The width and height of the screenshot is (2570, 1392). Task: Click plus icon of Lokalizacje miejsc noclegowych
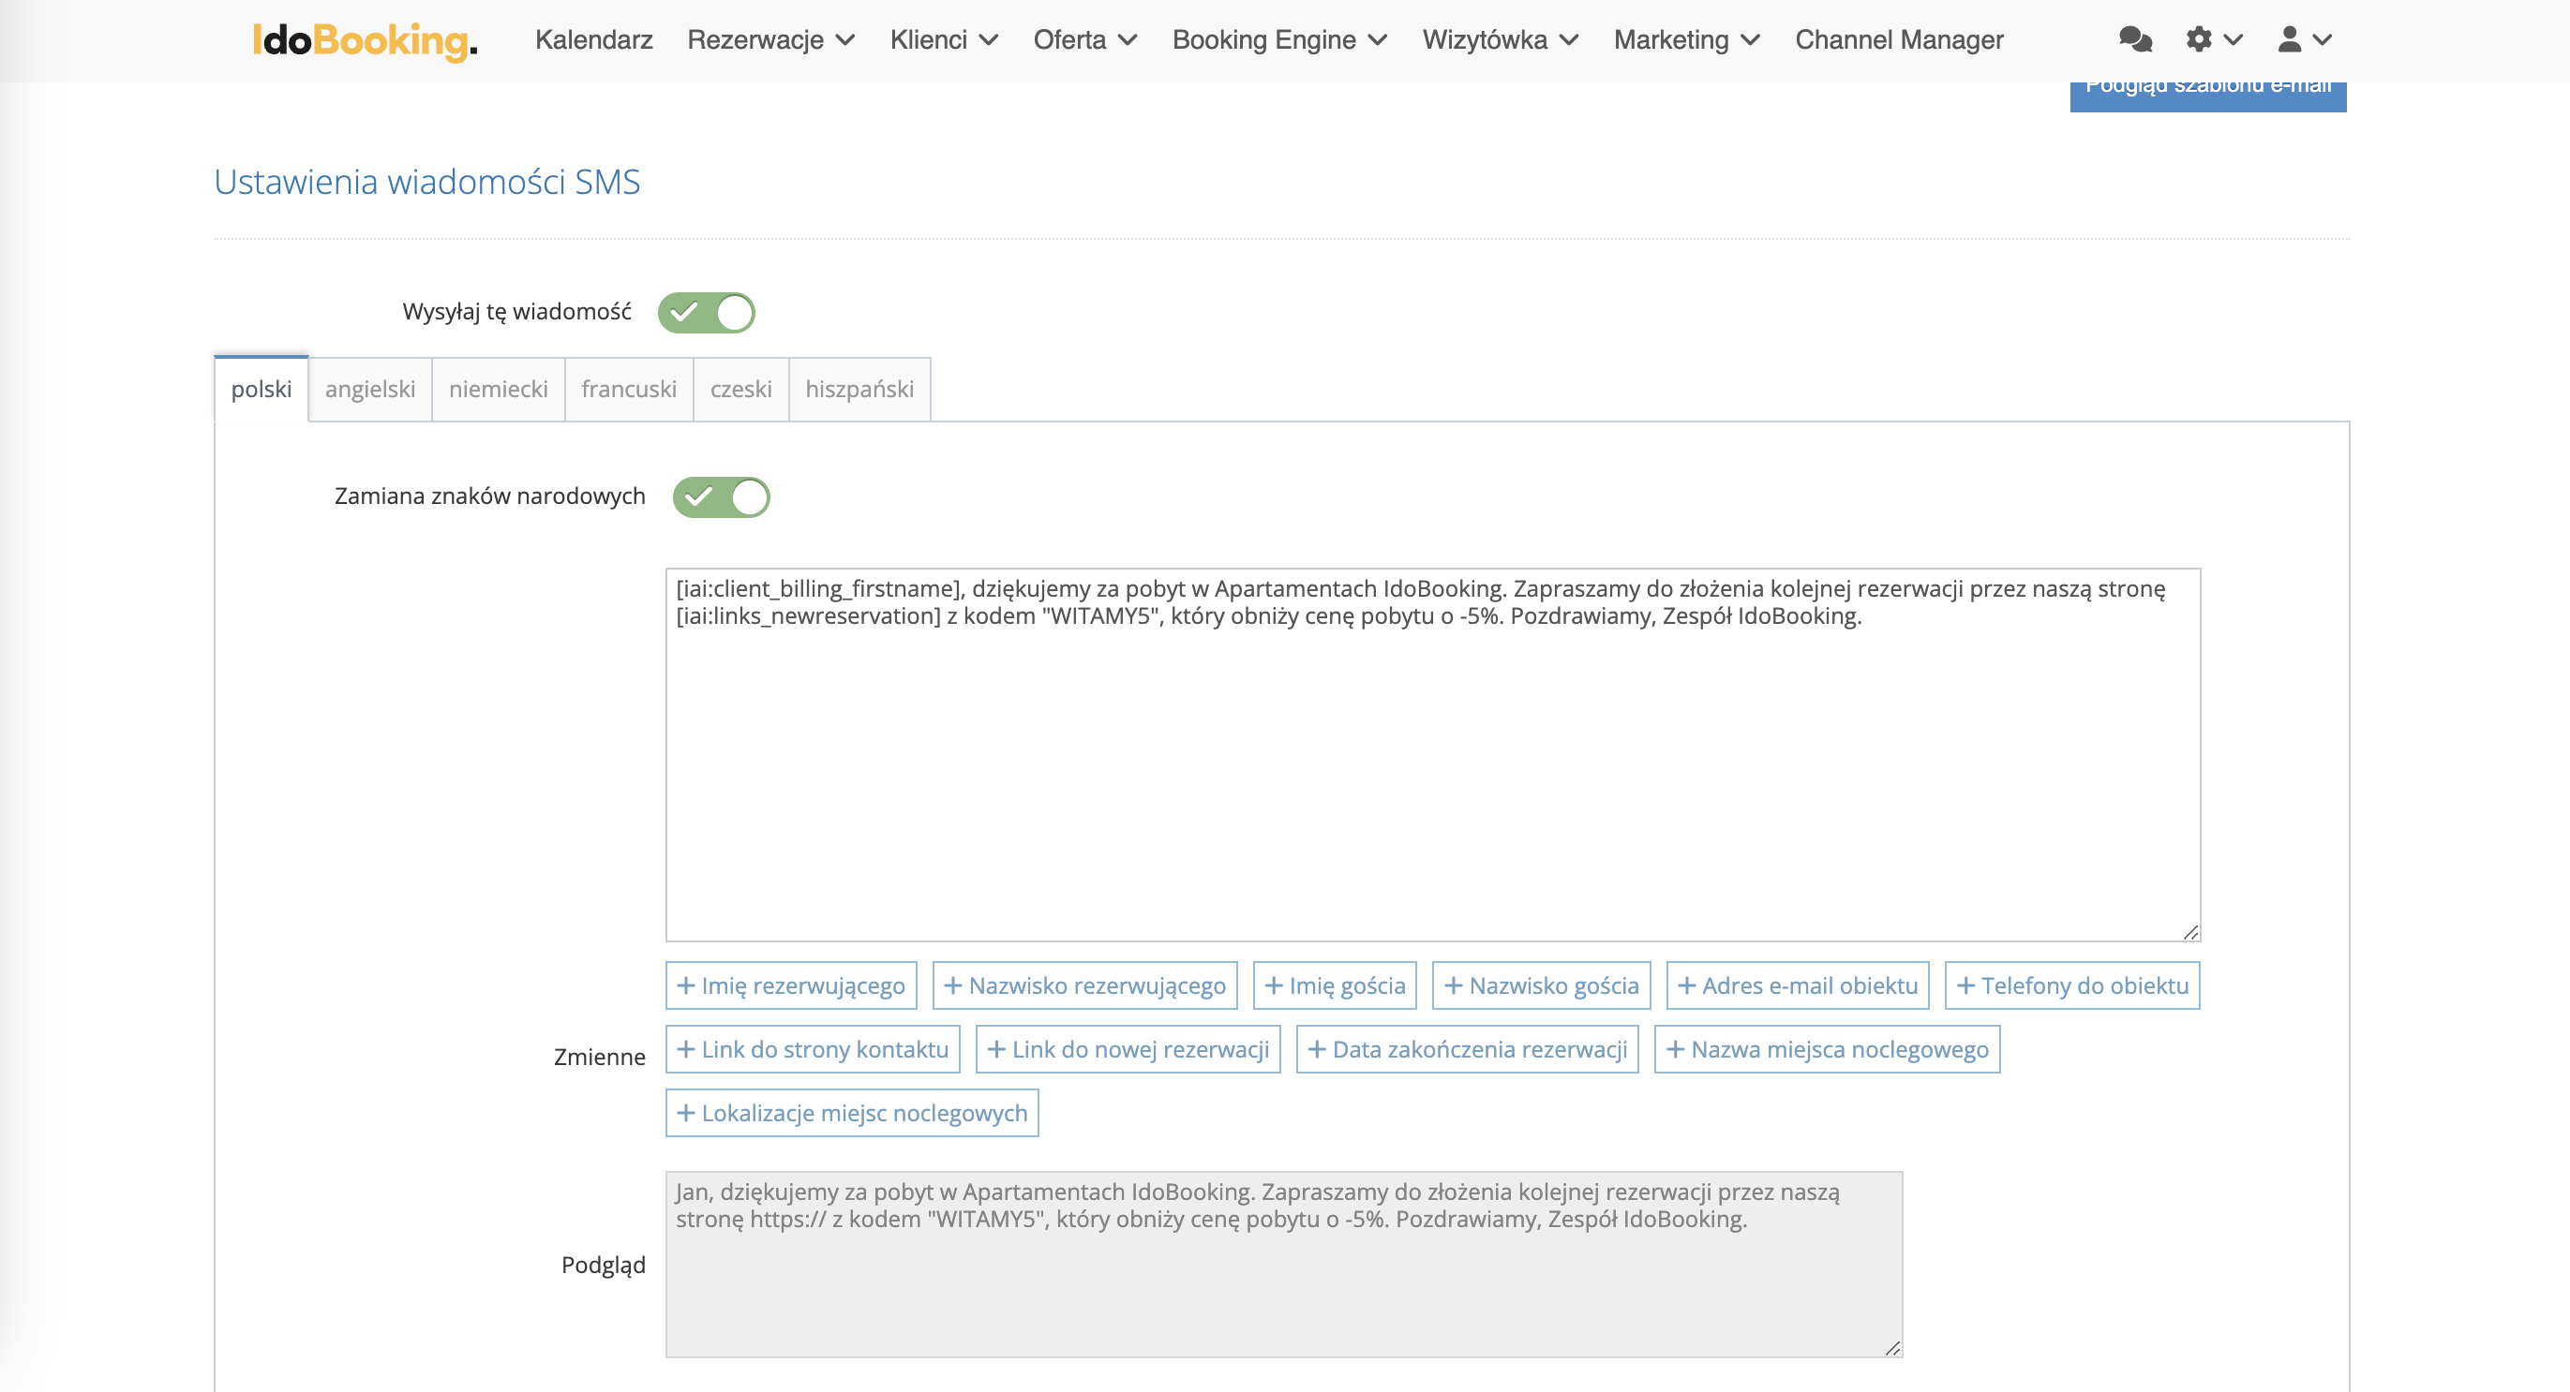pyautogui.click(x=685, y=1113)
